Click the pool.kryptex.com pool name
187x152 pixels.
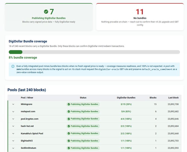coord(30,119)
